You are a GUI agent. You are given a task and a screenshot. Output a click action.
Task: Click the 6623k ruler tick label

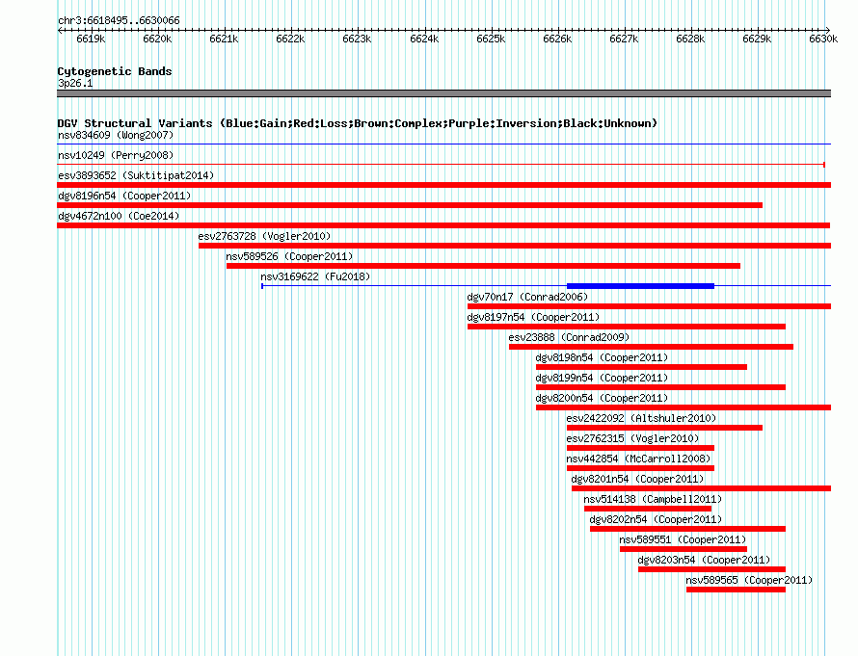click(358, 39)
